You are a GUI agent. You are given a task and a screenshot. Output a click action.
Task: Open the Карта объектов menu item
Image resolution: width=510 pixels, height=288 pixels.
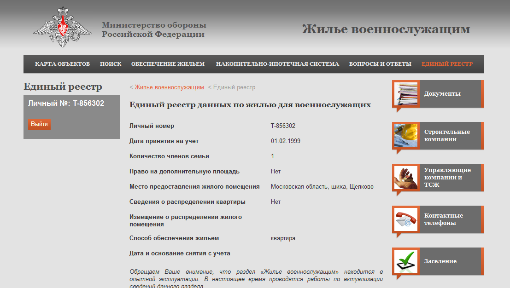pyautogui.click(x=62, y=64)
